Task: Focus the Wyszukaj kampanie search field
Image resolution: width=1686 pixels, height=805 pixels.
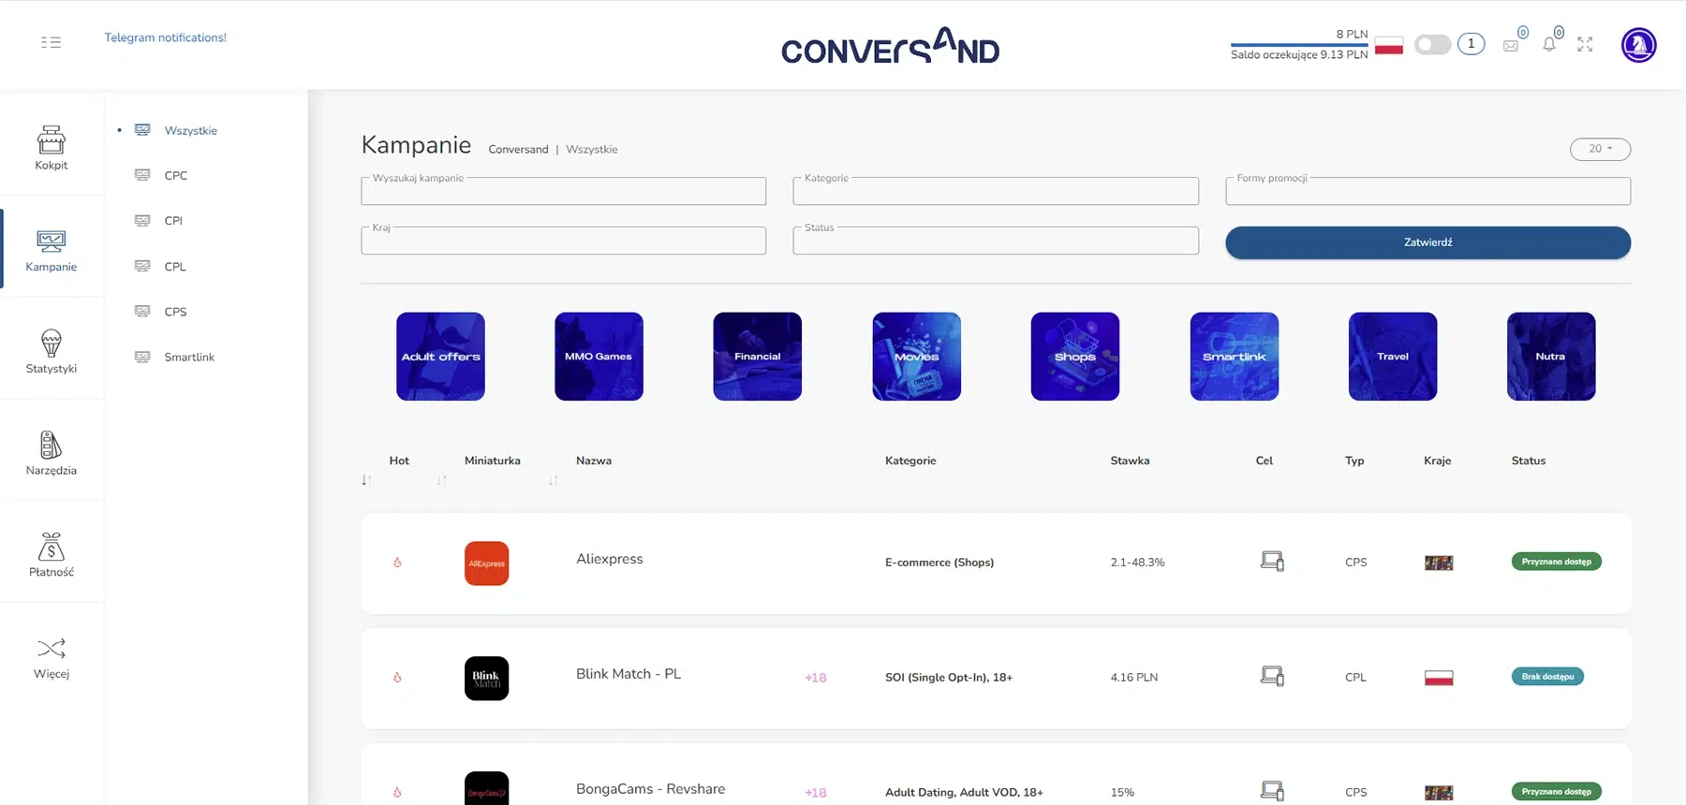Action: click(563, 191)
